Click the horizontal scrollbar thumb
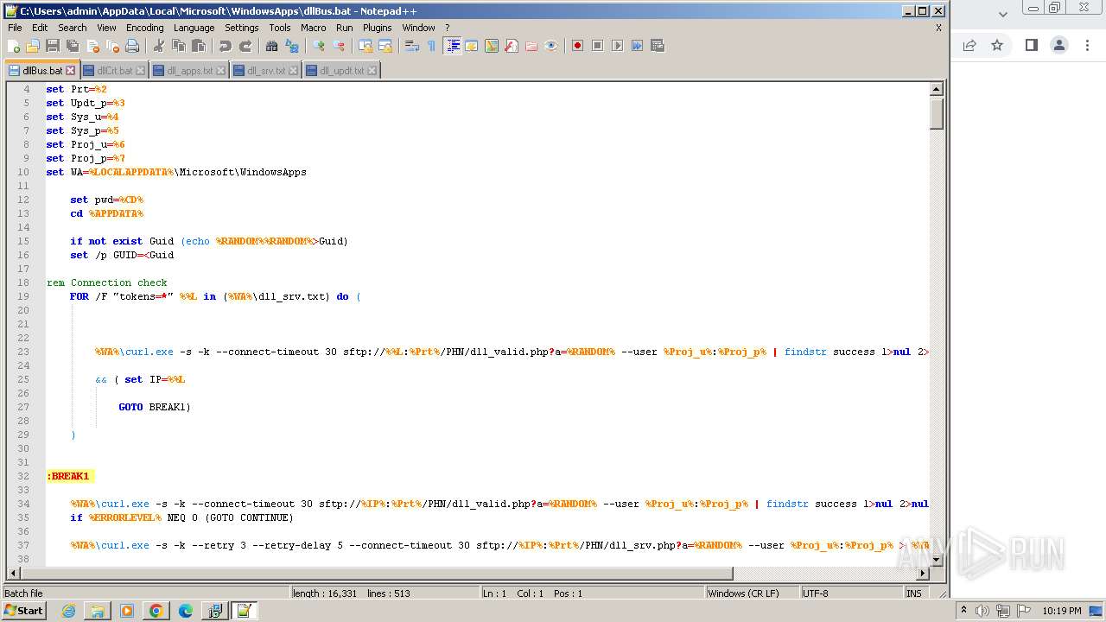This screenshot has height=622, width=1106. [x=376, y=573]
